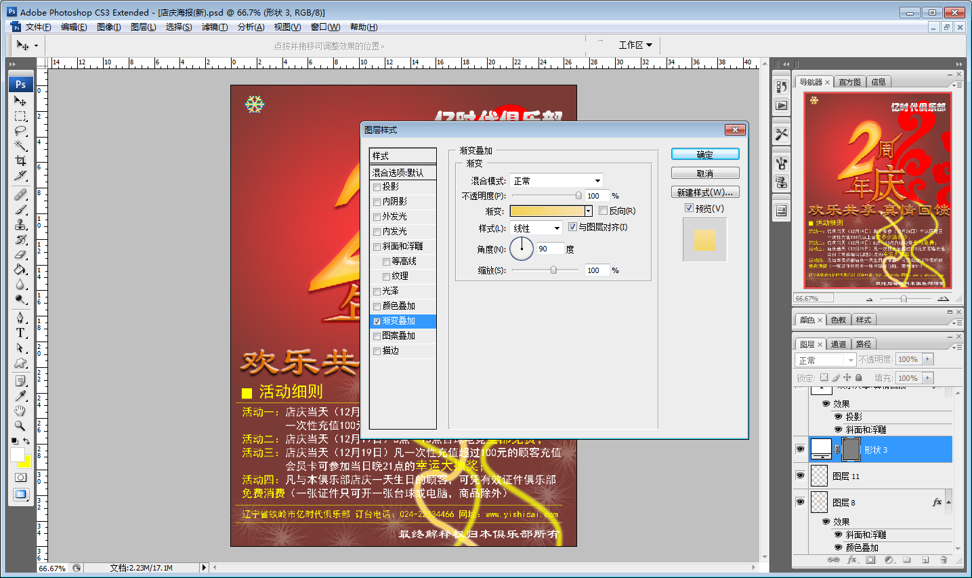Open the layers 填充 fill slider arrow

tap(927, 378)
